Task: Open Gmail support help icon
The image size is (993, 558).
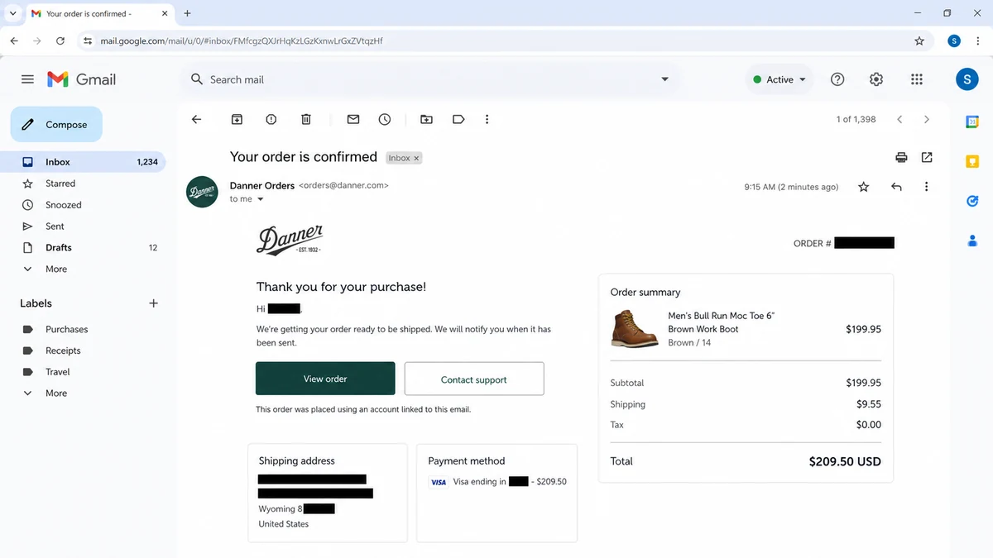Action: coord(837,79)
